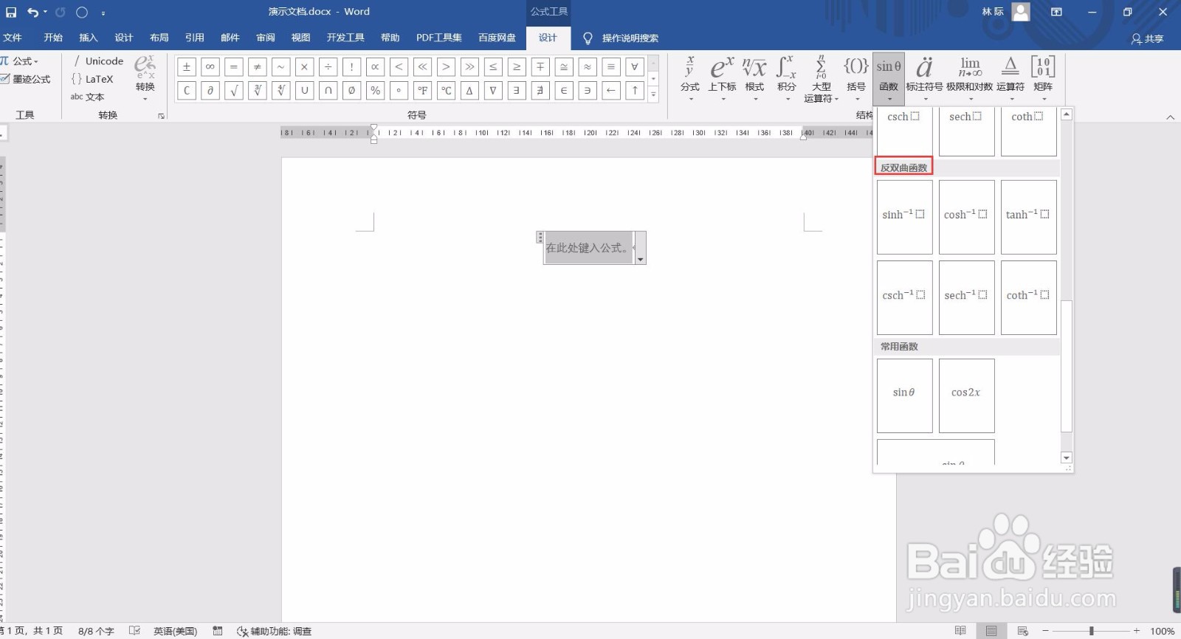The height and width of the screenshot is (639, 1181).
Task: Insert the division sign symbol
Action: click(x=328, y=67)
